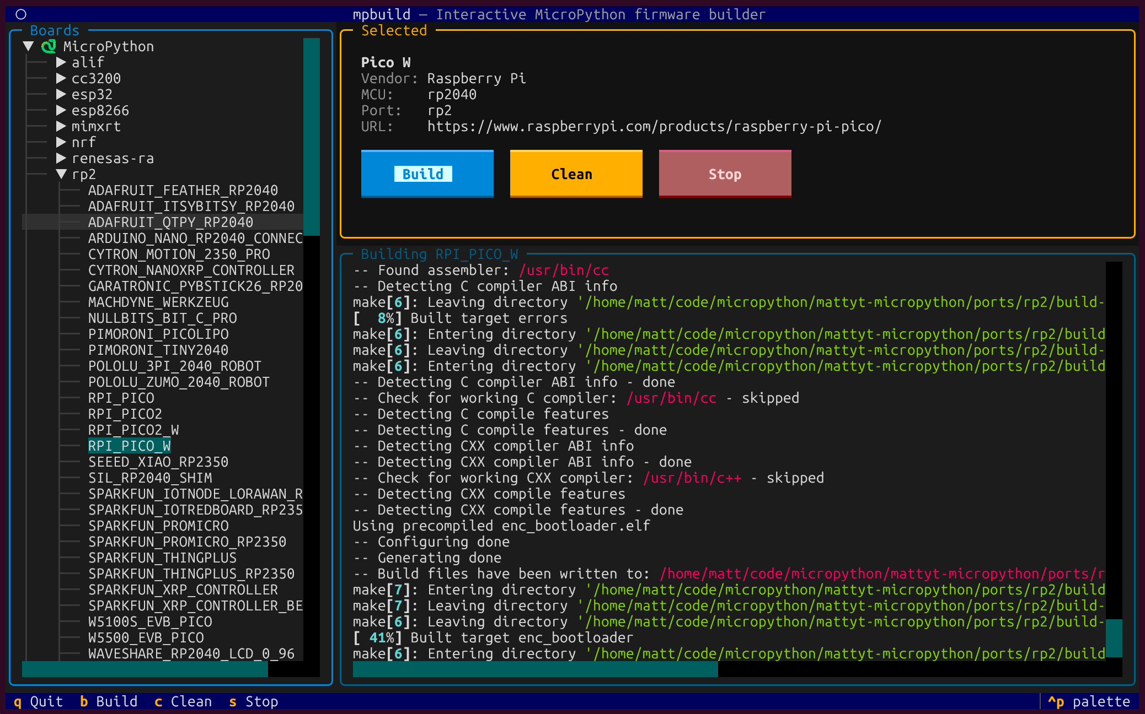Select the POLOLU_3PI_2040_ROBOT board
The height and width of the screenshot is (714, 1145).
(x=175, y=366)
